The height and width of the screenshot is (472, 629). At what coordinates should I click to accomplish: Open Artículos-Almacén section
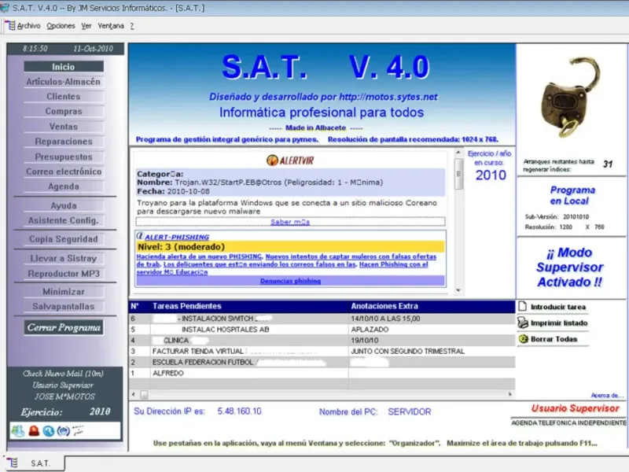pyautogui.click(x=64, y=82)
